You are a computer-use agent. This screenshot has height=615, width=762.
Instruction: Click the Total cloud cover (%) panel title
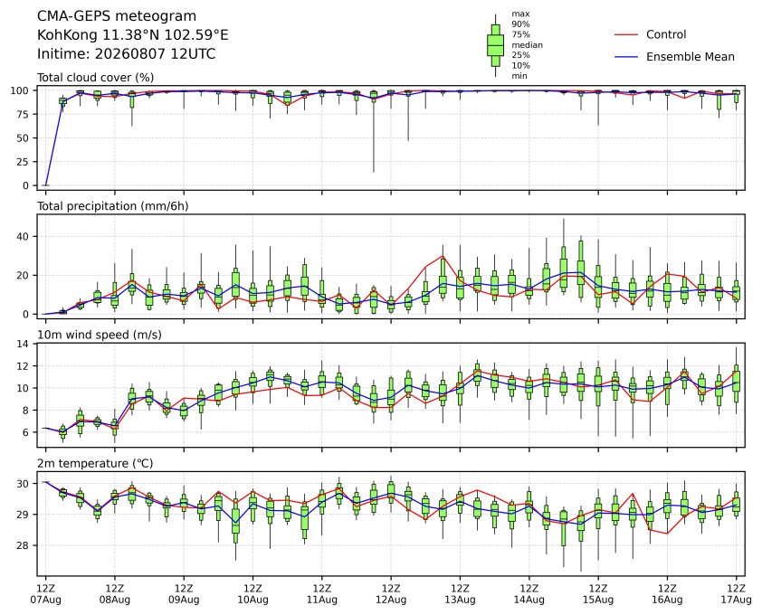pos(96,78)
